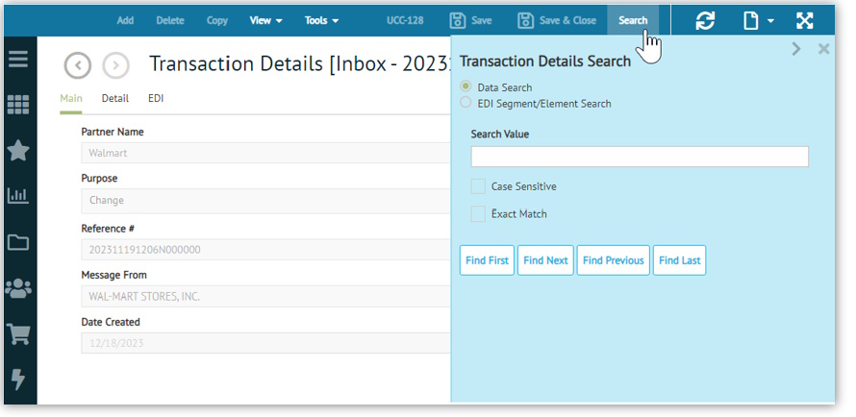
Task: Click the favorites star icon
Action: (x=17, y=150)
